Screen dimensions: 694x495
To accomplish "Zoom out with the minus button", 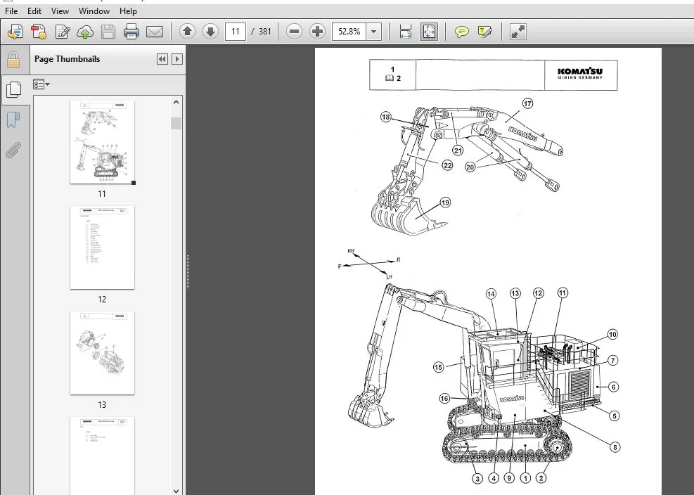I will (294, 32).
